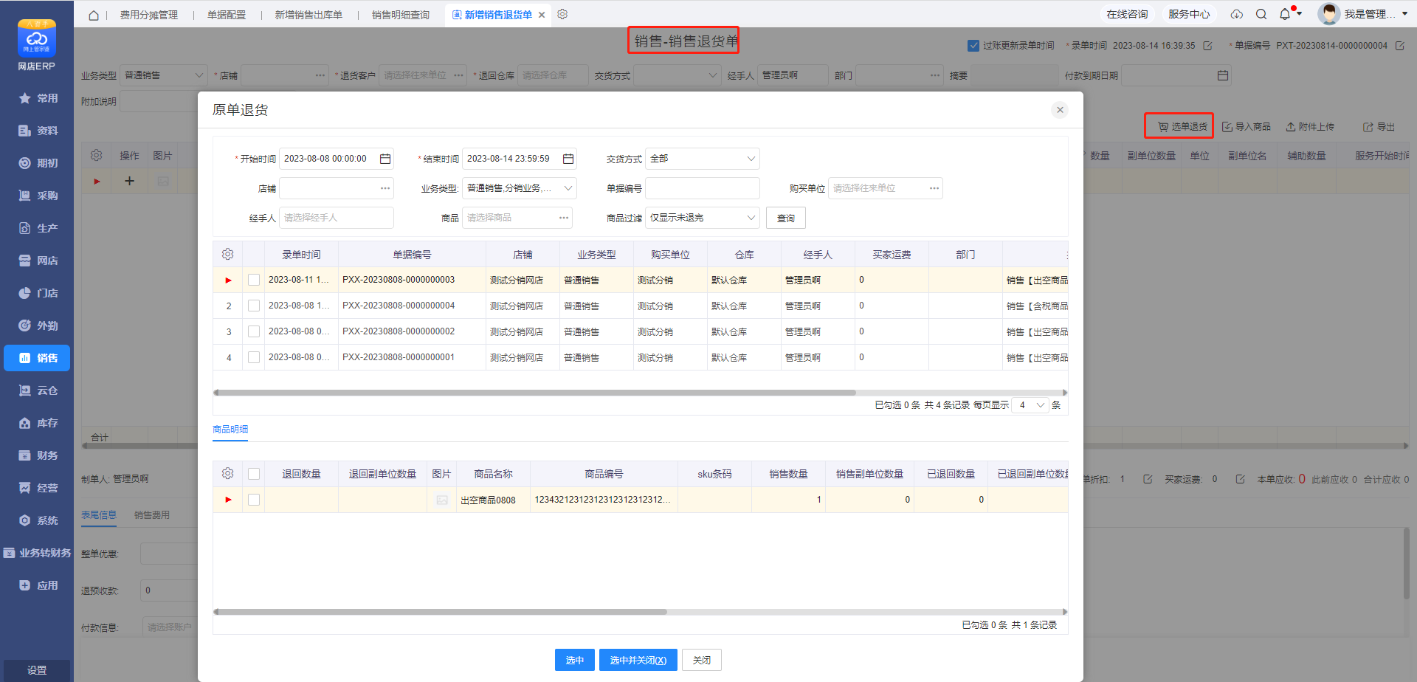Open 期初 sidebar section
Screen dimensions: 1417x682
pyautogui.click(x=37, y=163)
